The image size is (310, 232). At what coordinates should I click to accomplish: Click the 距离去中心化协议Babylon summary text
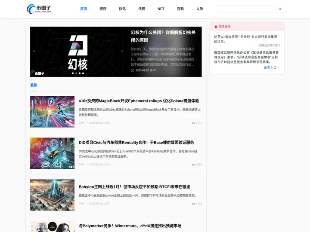click(138, 195)
